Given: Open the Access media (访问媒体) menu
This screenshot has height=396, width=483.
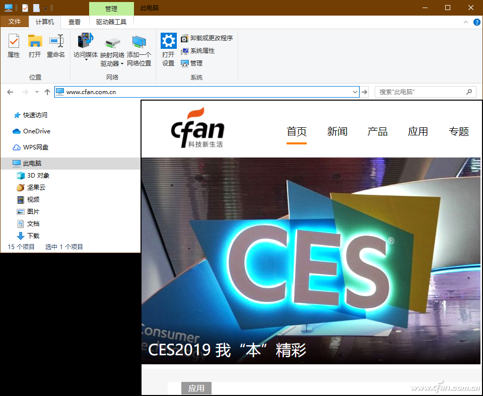Looking at the screenshot, I should (86, 47).
